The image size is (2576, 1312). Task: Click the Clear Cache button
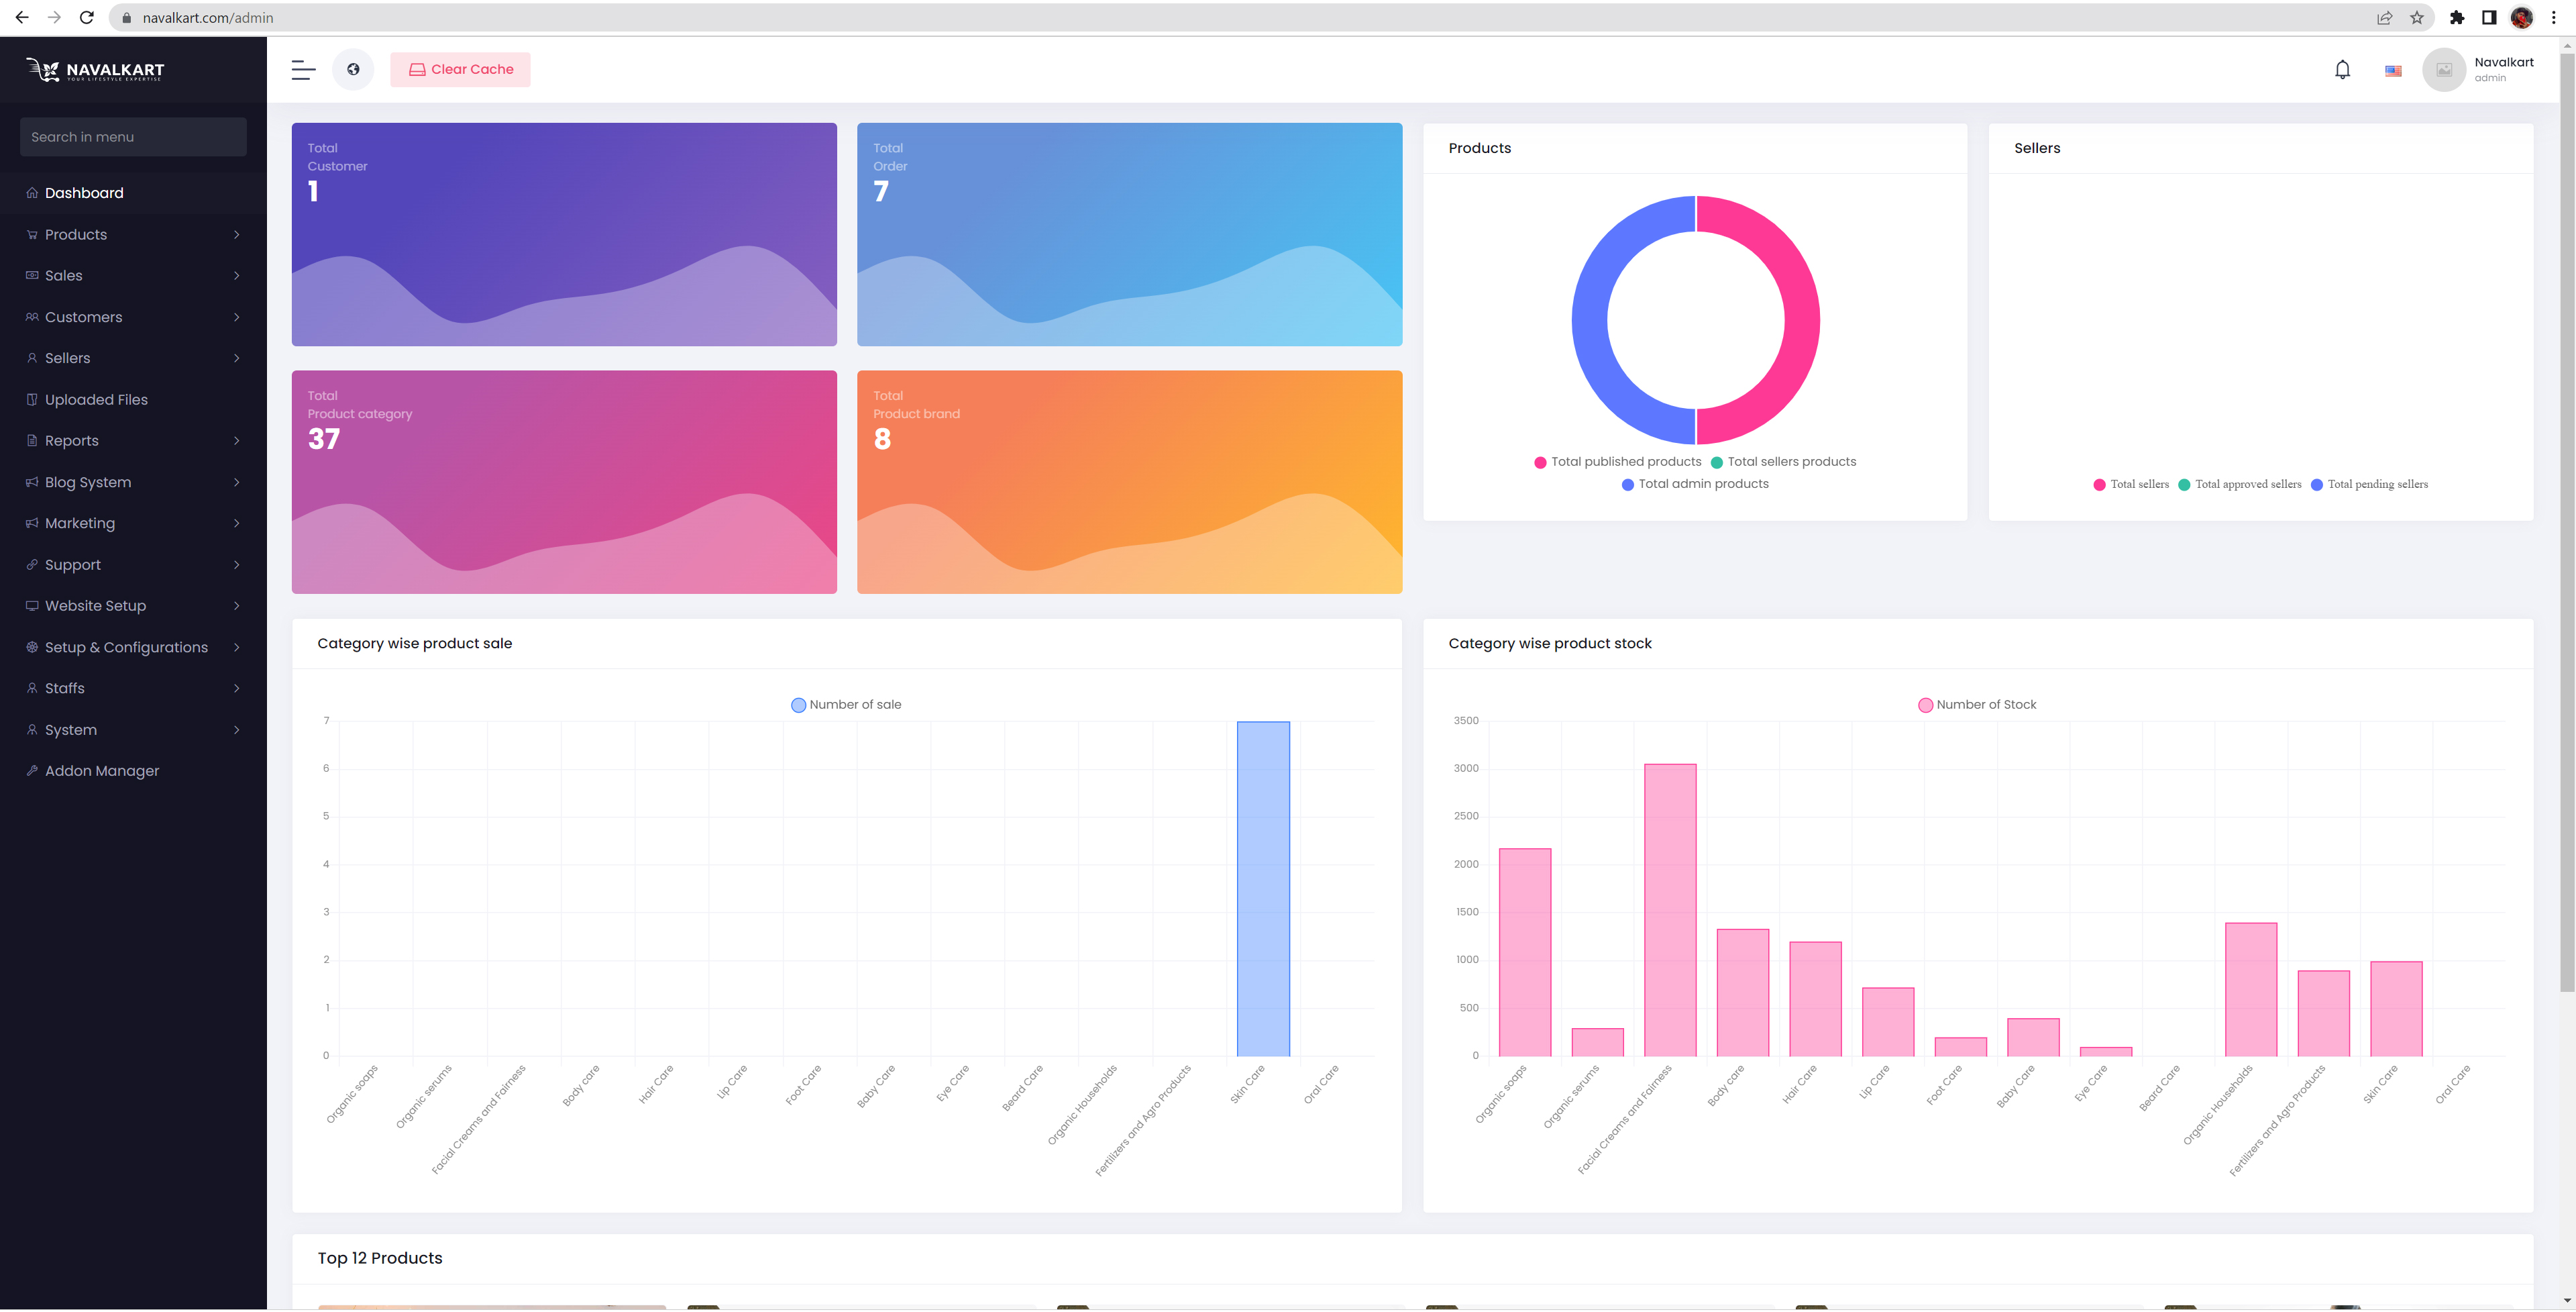point(460,70)
